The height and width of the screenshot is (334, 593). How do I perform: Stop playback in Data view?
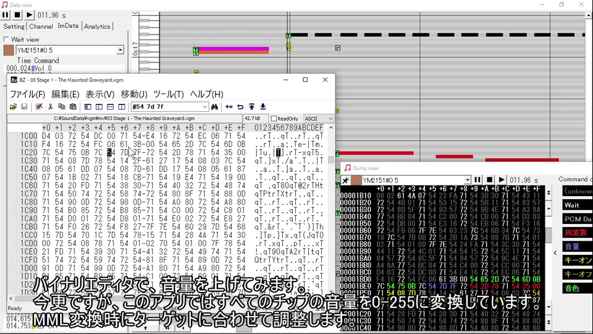click(x=17, y=15)
